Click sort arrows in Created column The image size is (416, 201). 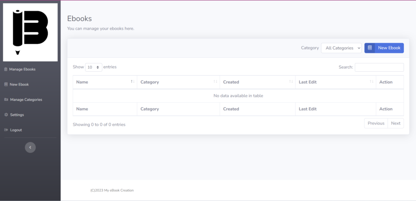(x=291, y=81)
